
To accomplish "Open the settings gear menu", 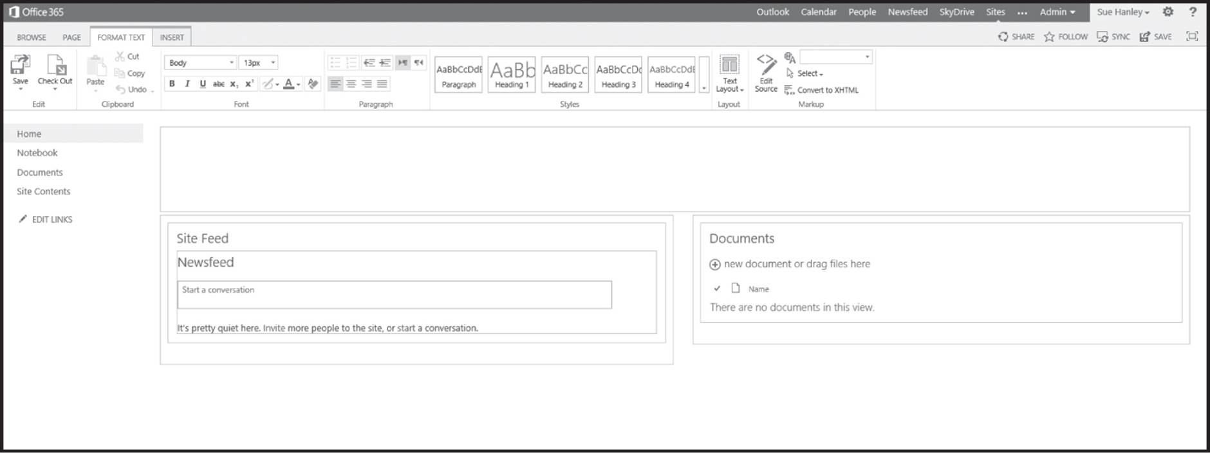I will coord(1168,12).
